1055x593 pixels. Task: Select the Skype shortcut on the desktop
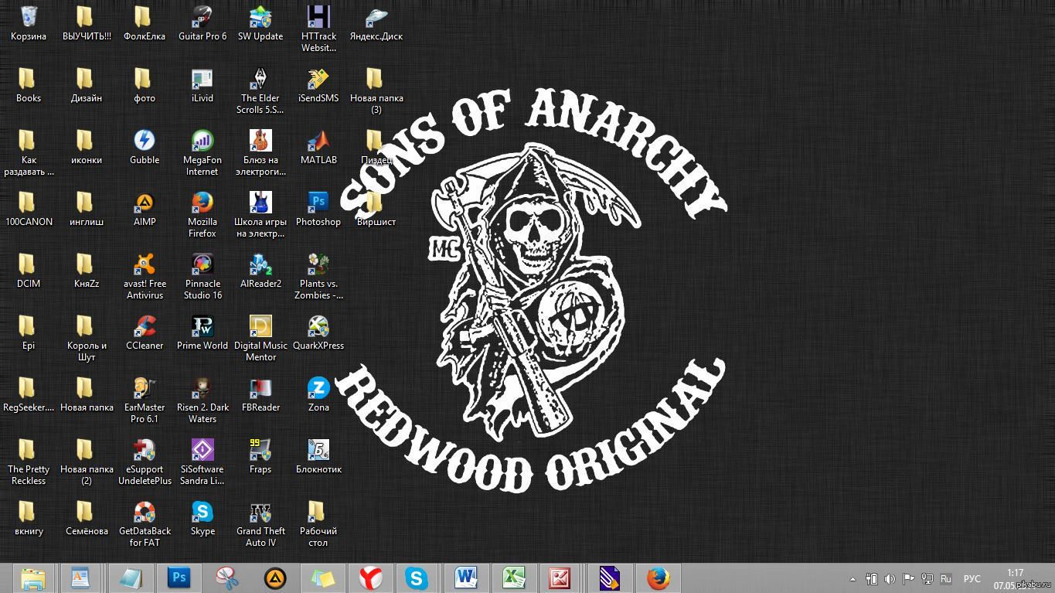pos(202,518)
